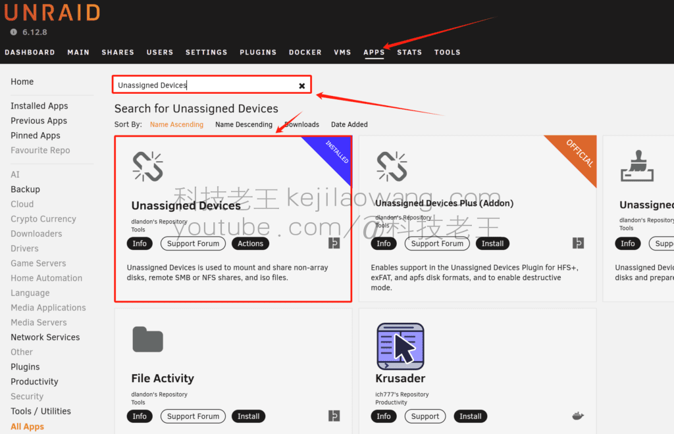This screenshot has width=674, height=434.
Task: Select the Media Applications category
Action: (48, 308)
